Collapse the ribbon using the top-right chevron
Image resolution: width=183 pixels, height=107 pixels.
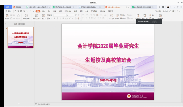point(180,11)
